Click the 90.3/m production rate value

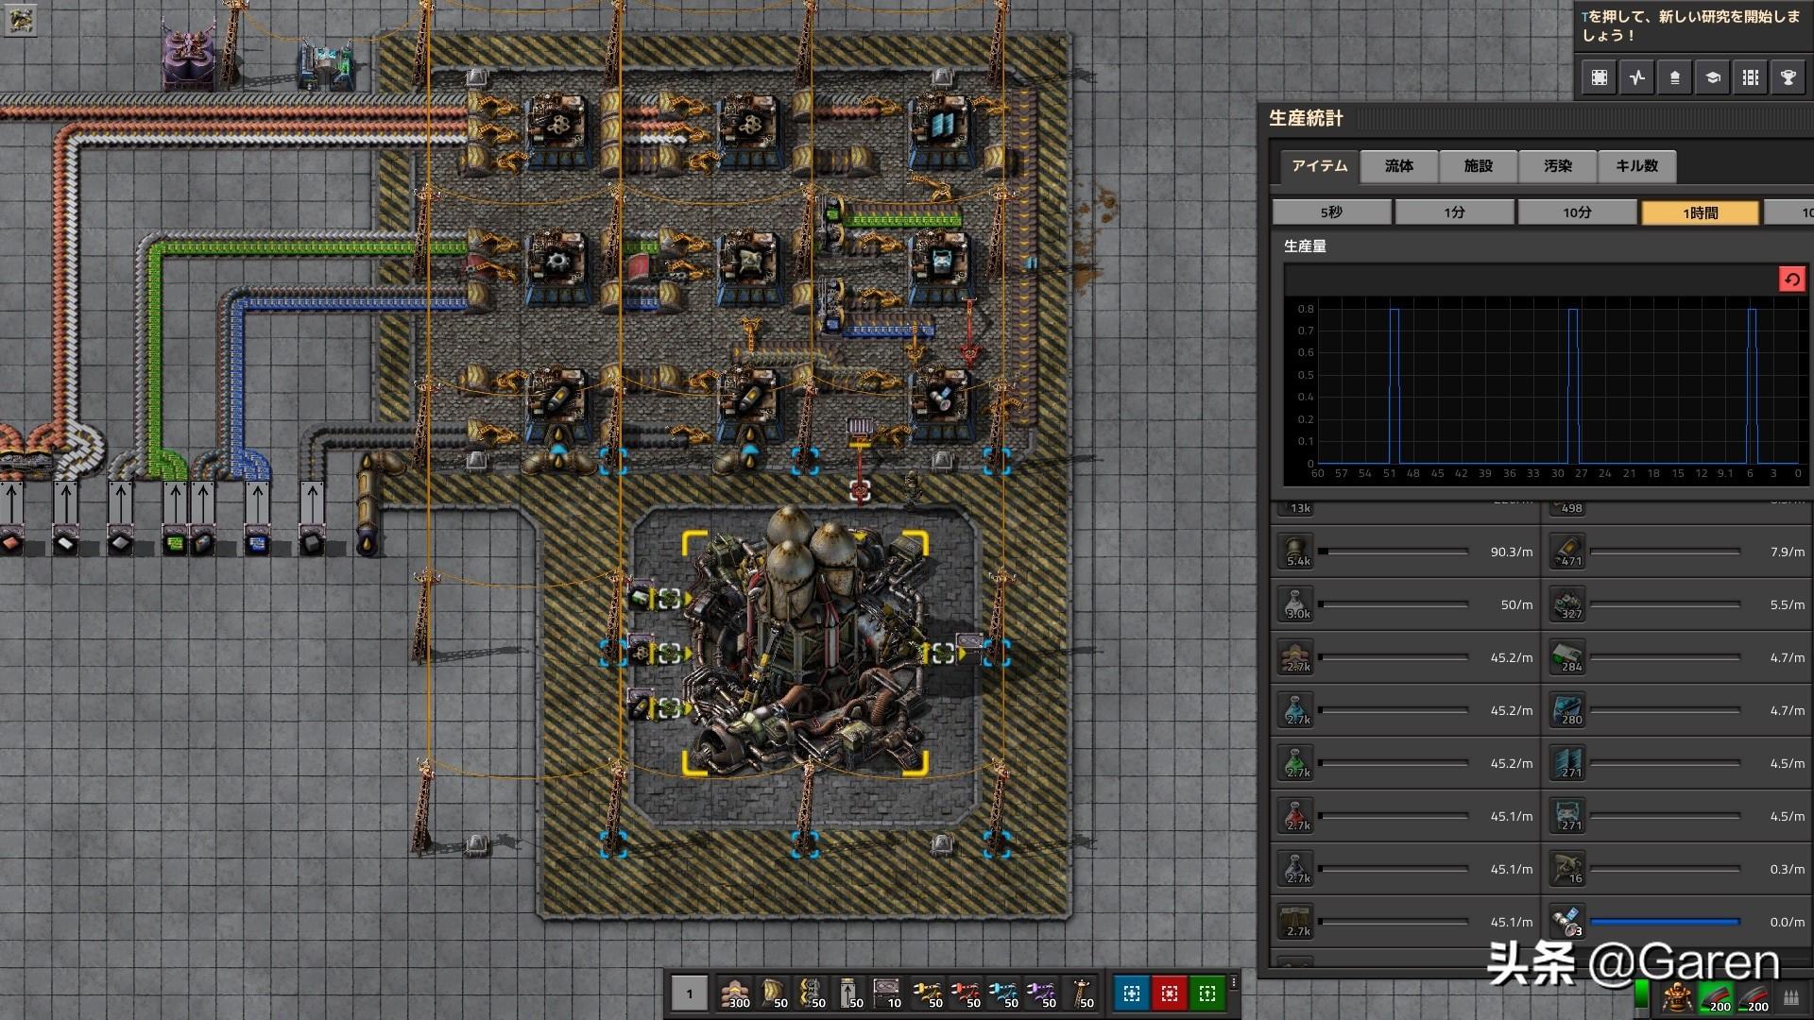coord(1511,552)
